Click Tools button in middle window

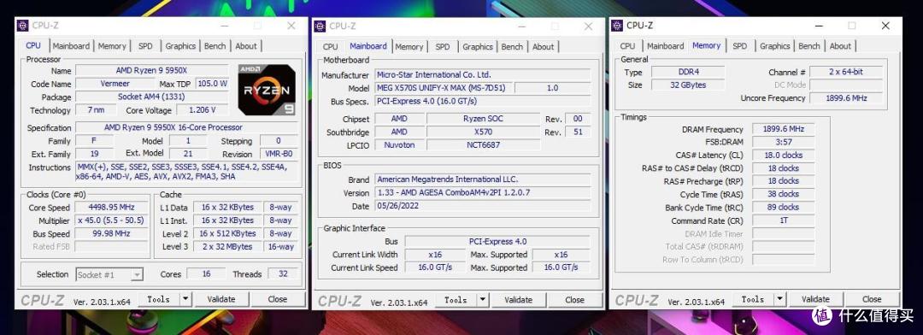[456, 300]
